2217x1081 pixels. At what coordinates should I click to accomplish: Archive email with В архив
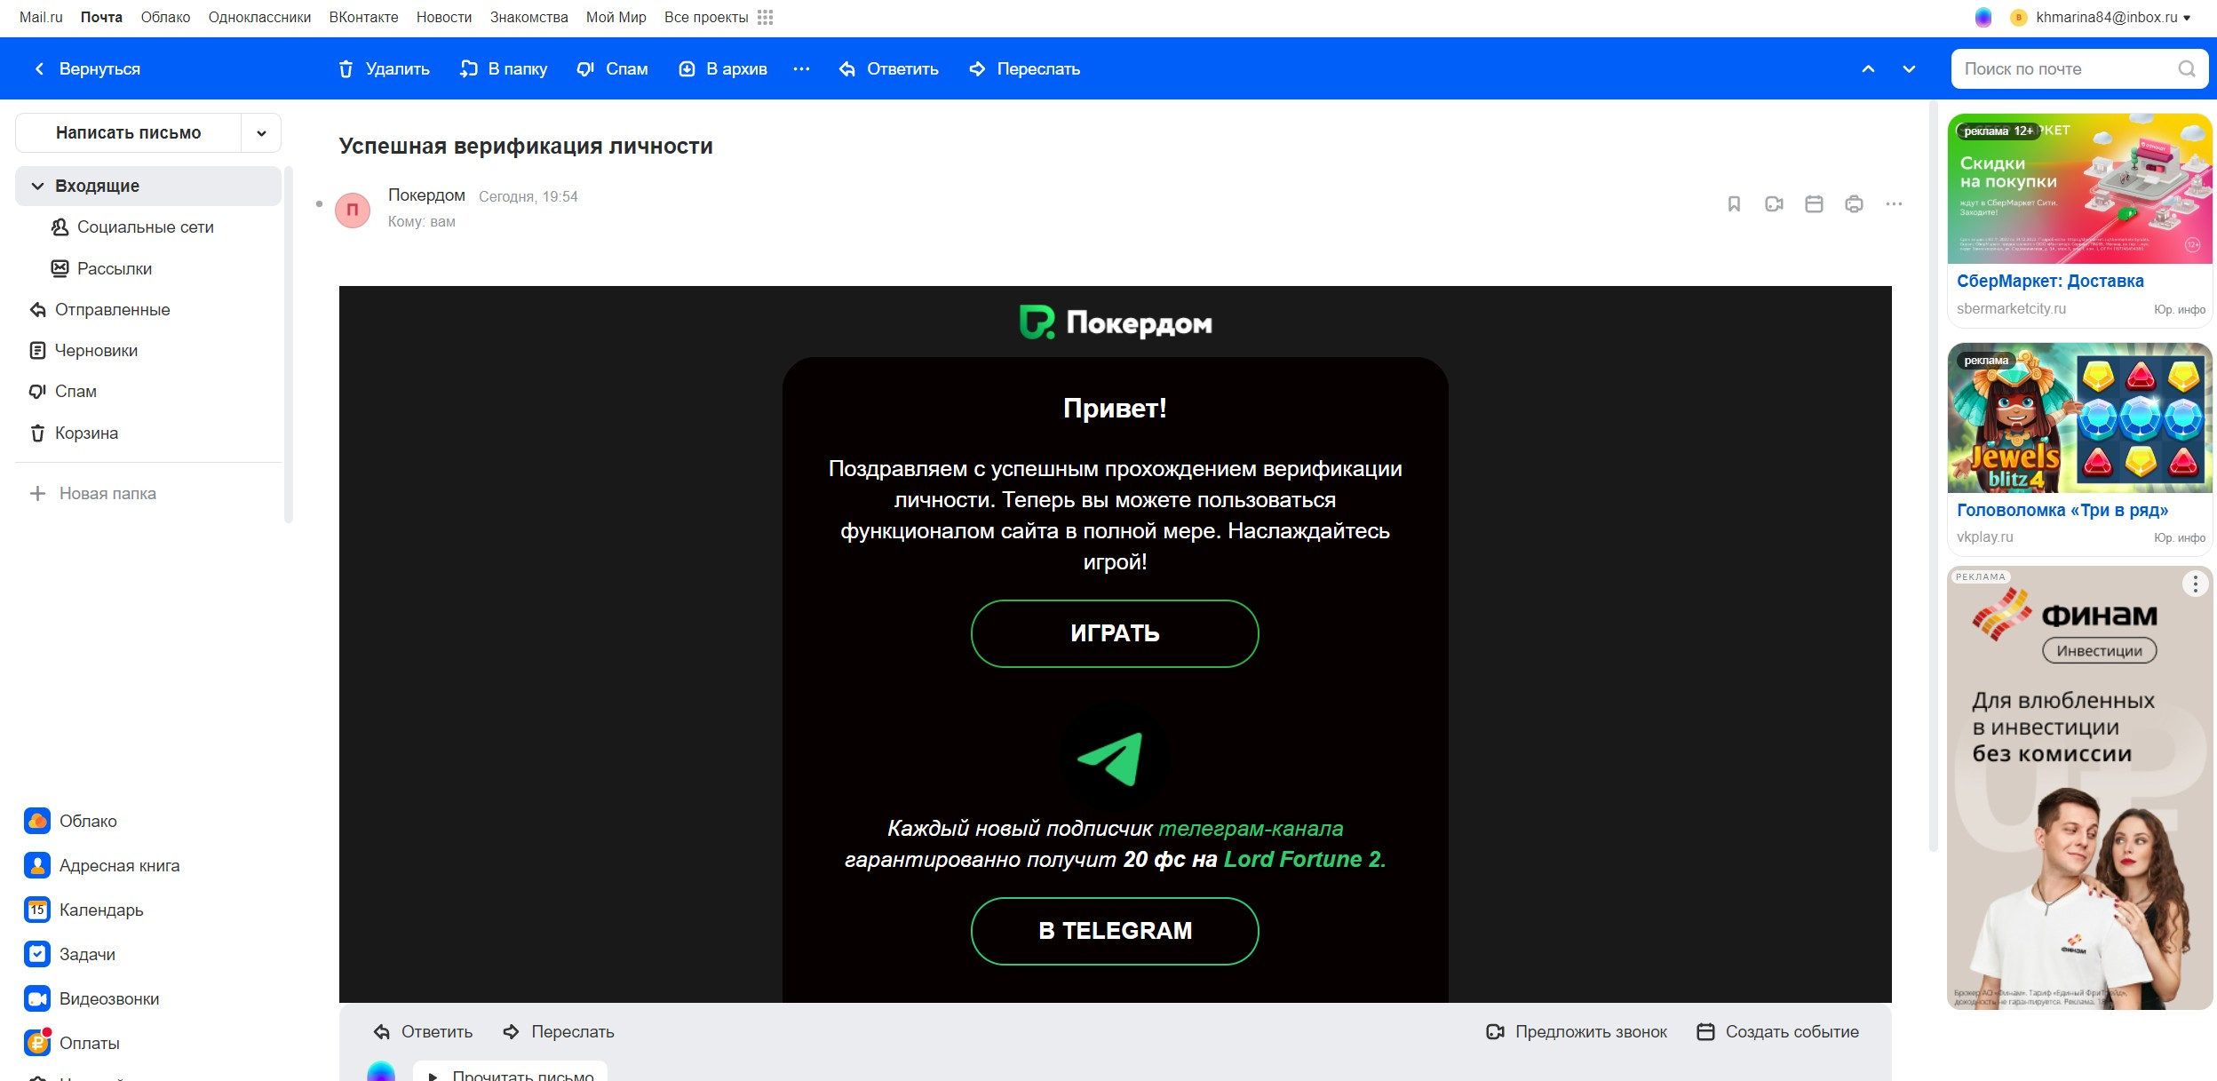coord(723,68)
